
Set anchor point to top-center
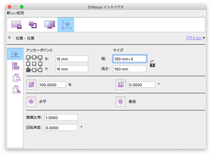(x=34, y=57)
